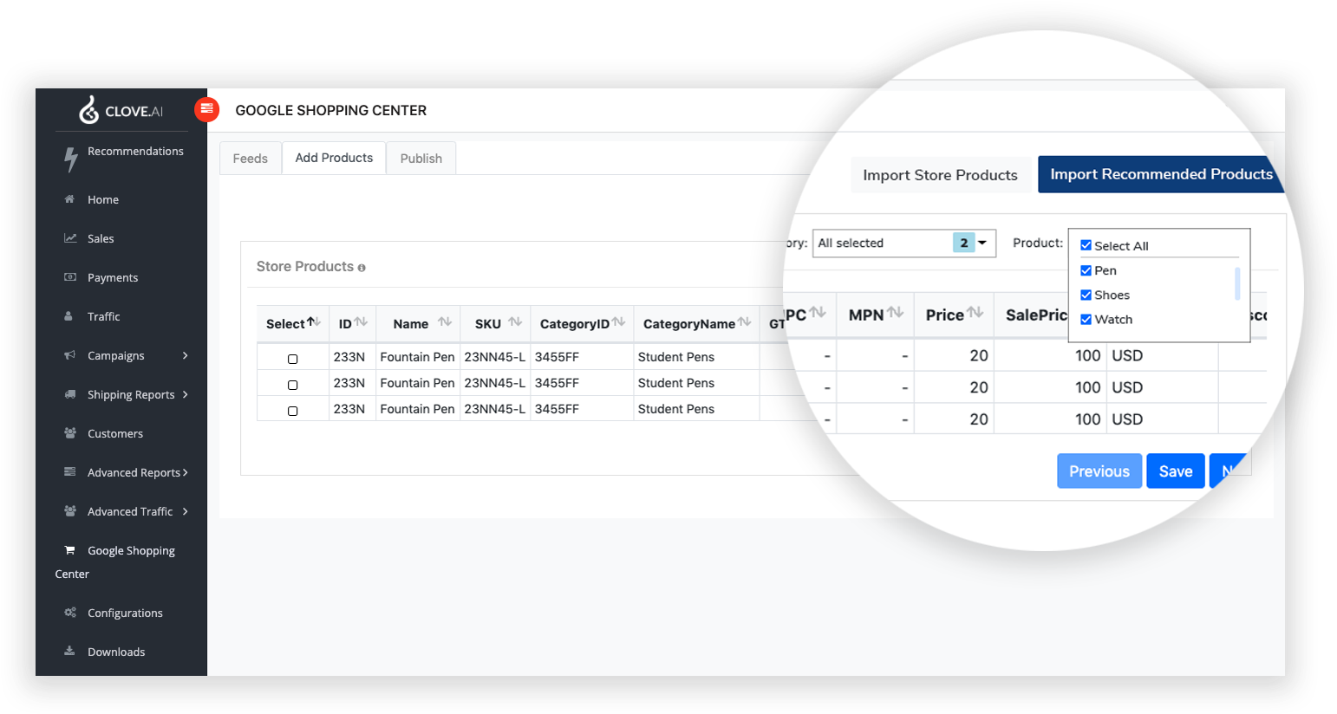Viewport: 1337px width, 714px height.
Task: Click the Advanced Reports list icon
Action: pyautogui.click(x=70, y=472)
